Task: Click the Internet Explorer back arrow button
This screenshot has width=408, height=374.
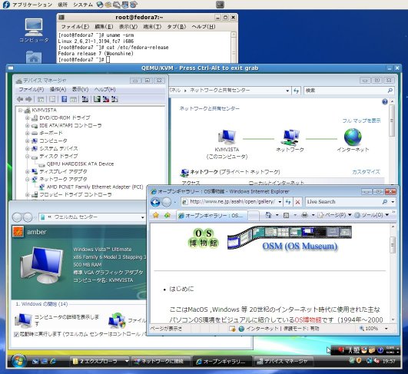Action: coord(155,202)
